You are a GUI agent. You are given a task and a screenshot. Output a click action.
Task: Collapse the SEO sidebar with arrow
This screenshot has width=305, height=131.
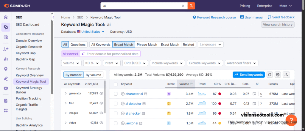(53, 18)
